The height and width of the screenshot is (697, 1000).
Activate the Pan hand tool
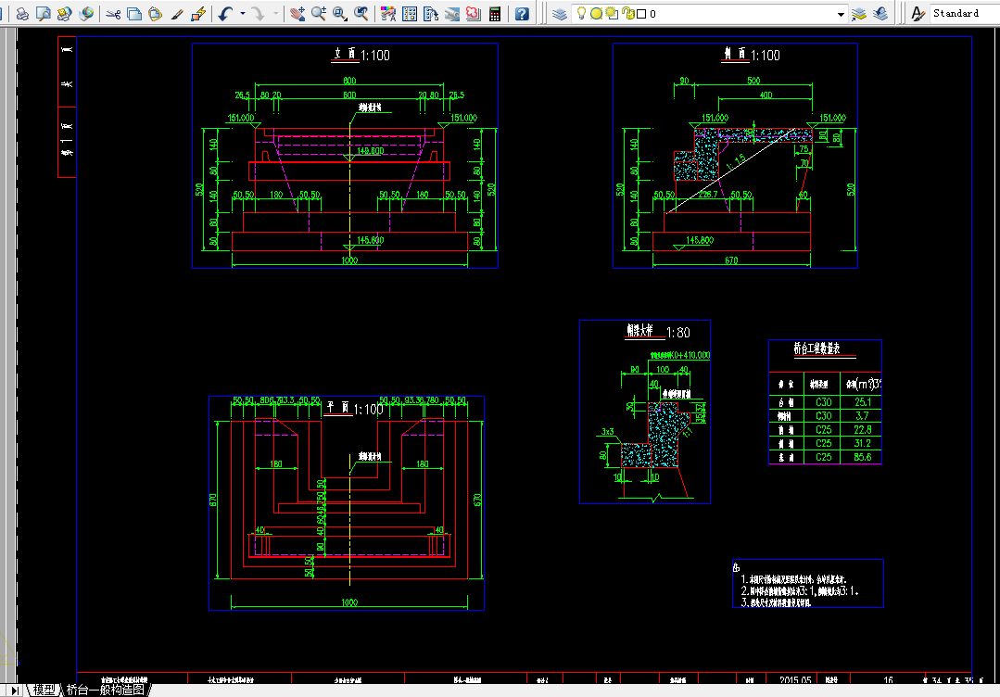[297, 13]
